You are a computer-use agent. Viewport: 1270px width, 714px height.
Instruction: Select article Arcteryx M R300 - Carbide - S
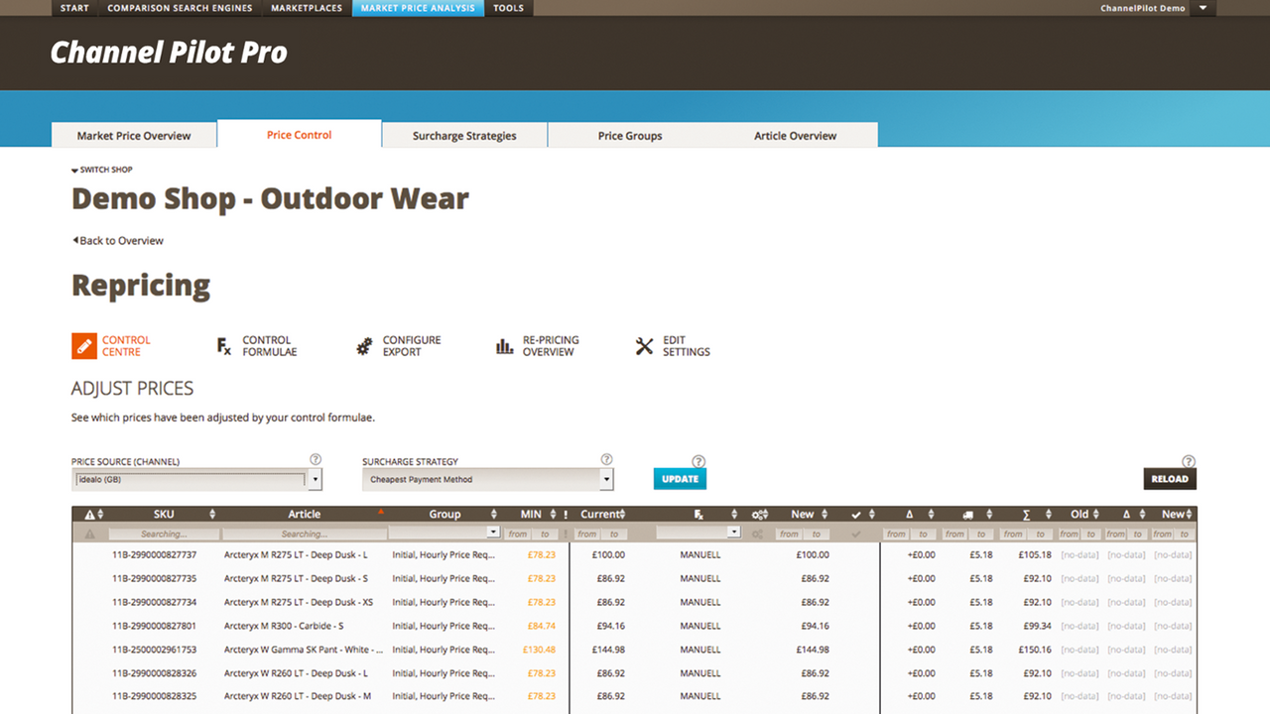[284, 626]
